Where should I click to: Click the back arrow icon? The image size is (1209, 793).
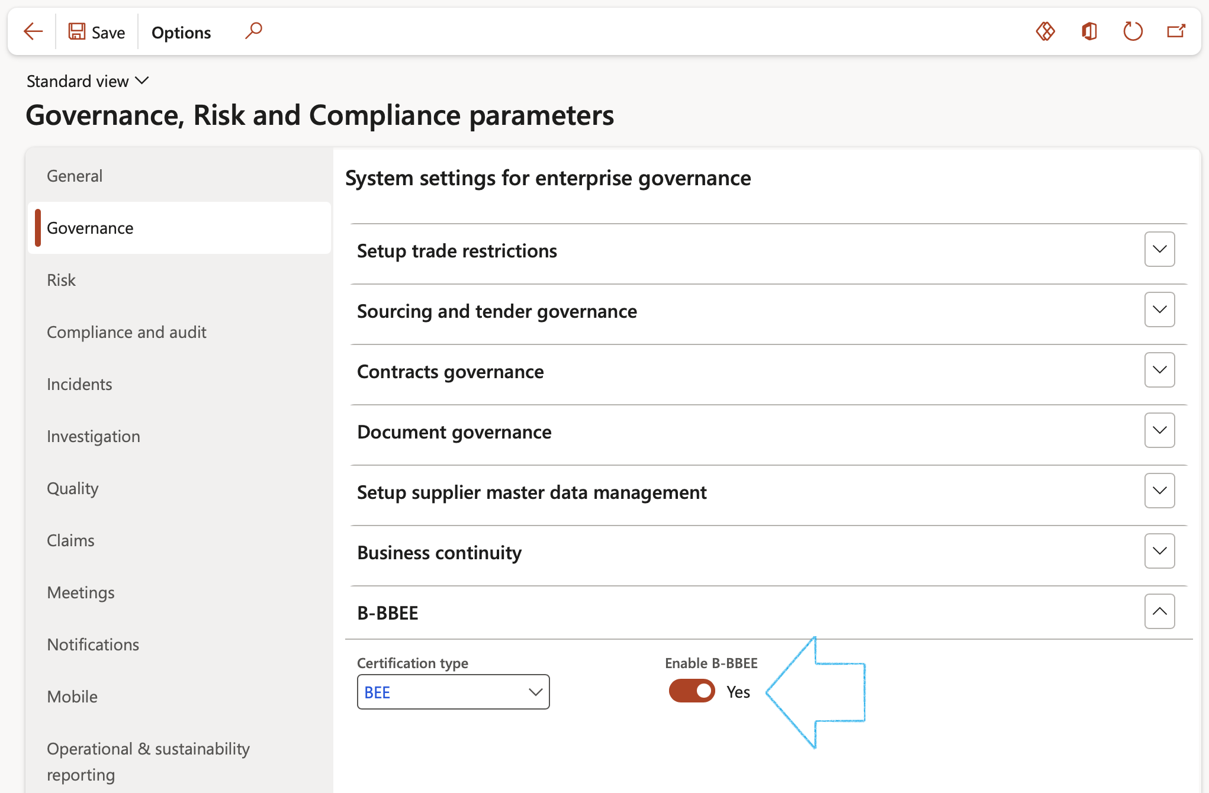[x=33, y=31]
